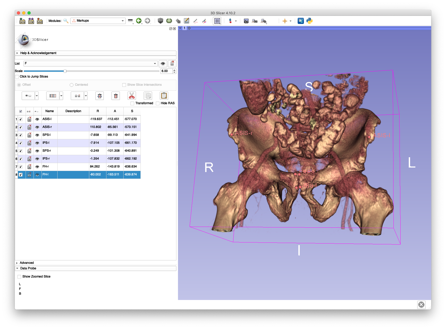The width and height of the screenshot is (446, 329).
Task: Open fiducial place mode dropdown arrow
Action: (236, 21)
